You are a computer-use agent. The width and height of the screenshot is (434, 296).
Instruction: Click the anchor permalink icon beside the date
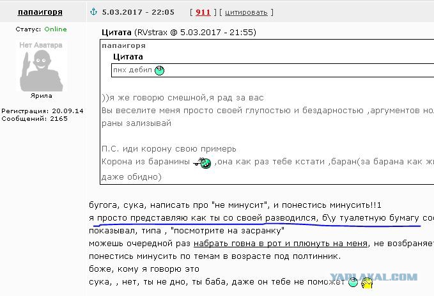94,12
